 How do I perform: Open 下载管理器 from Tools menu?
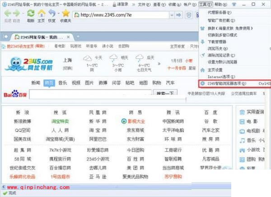tap(217, 42)
